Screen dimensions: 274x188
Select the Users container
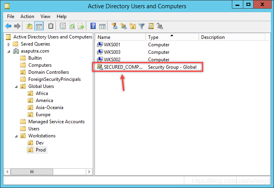click(34, 129)
